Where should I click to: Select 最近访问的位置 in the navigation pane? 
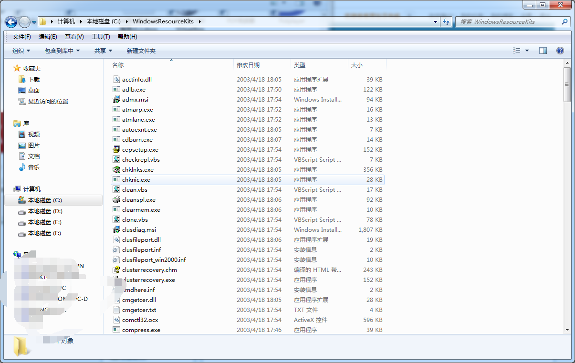48,102
